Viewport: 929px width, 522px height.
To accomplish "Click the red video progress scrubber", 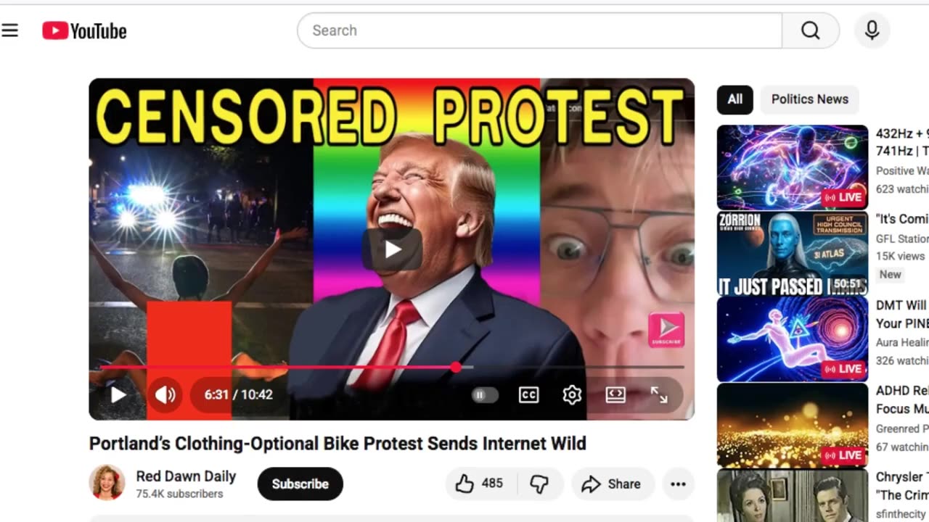I will tap(455, 368).
